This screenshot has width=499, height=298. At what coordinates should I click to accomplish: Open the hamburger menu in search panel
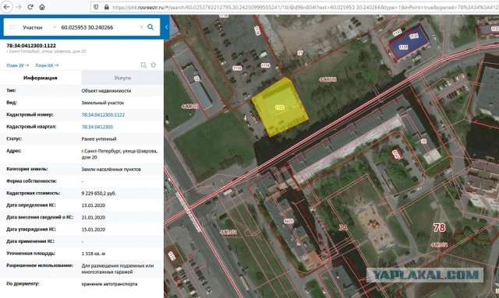[12, 27]
